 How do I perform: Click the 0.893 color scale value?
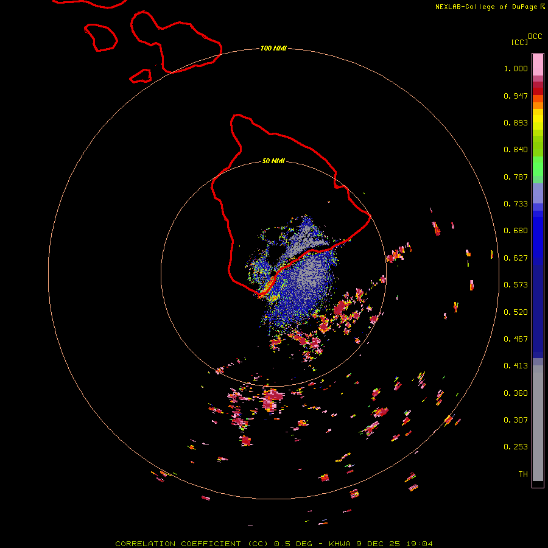click(516, 122)
